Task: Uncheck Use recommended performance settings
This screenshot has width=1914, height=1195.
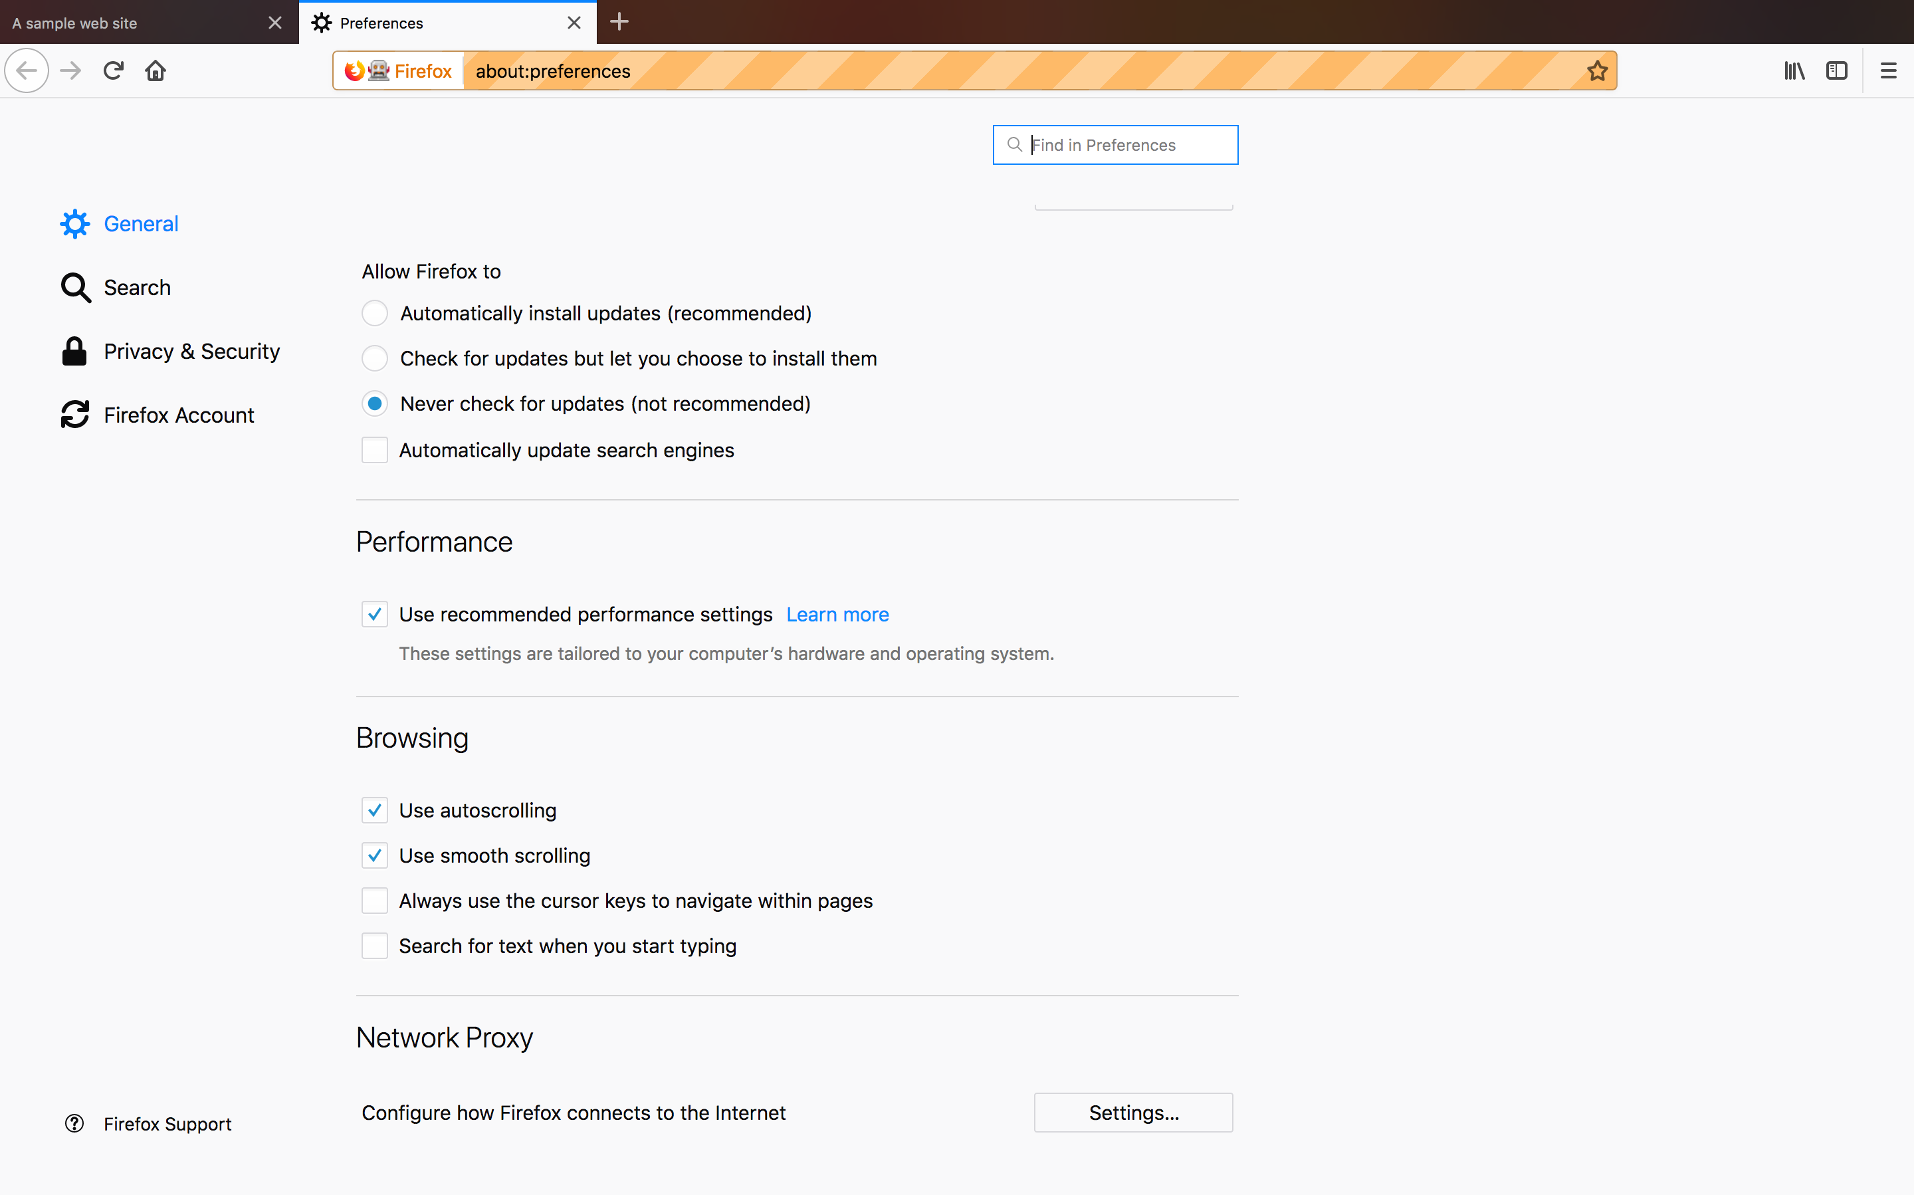Action: [375, 615]
